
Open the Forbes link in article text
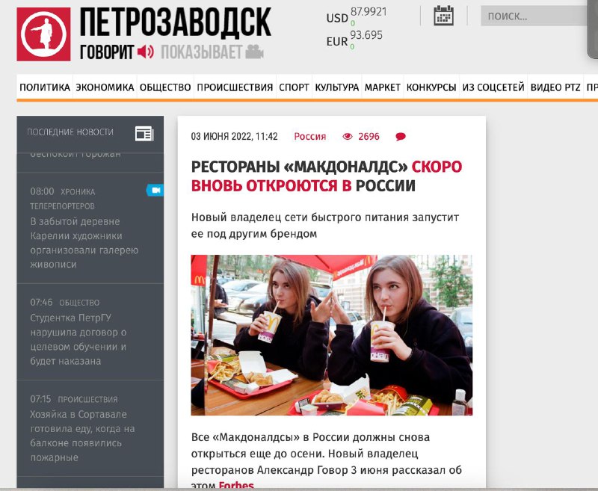pyautogui.click(x=236, y=485)
